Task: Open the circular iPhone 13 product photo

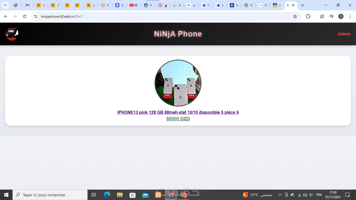Action: click(178, 83)
